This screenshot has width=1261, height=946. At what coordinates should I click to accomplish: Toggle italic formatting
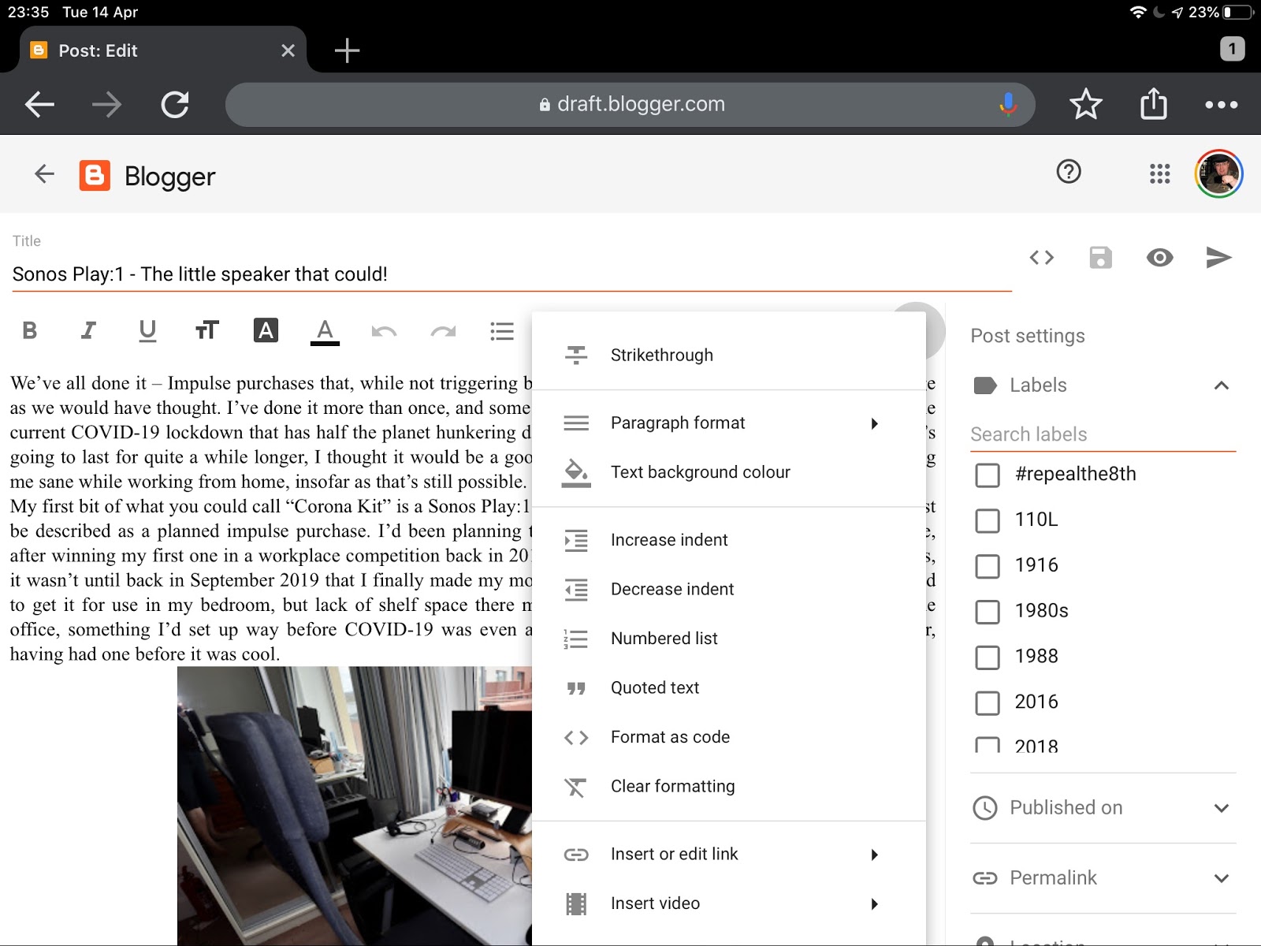[88, 330]
